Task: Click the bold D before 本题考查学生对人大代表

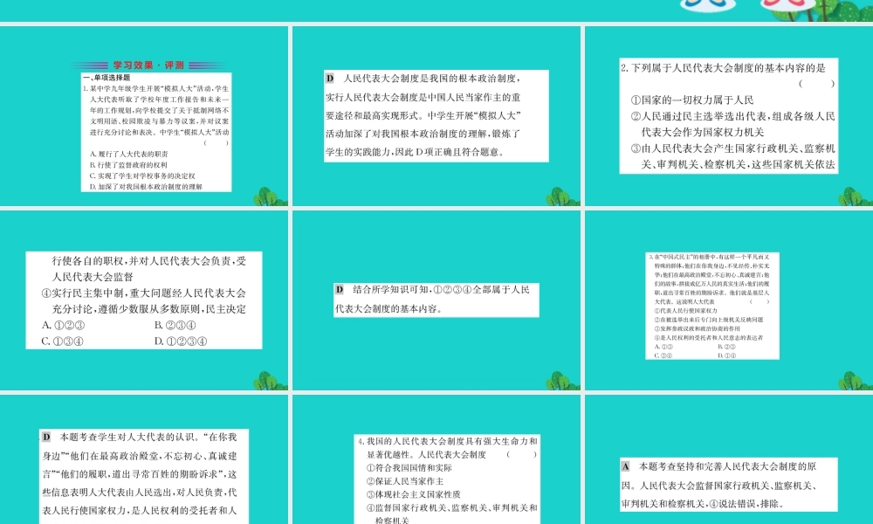Action: click(46, 438)
